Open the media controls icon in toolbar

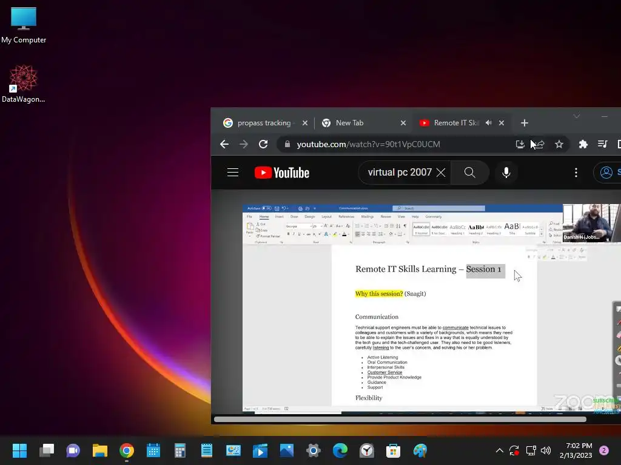coord(602,144)
